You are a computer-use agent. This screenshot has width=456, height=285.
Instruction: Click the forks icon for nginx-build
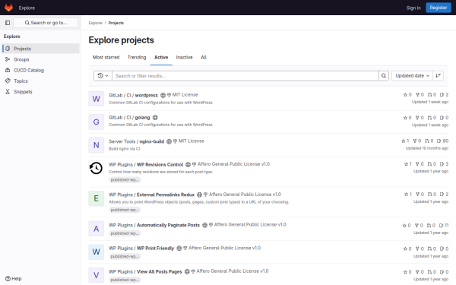[x=415, y=141]
